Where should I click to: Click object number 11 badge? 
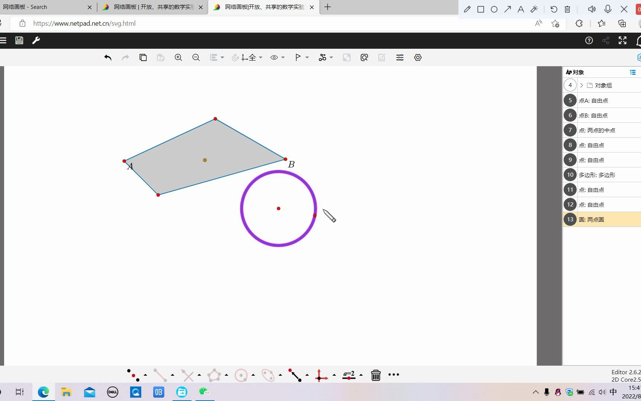tap(570, 190)
